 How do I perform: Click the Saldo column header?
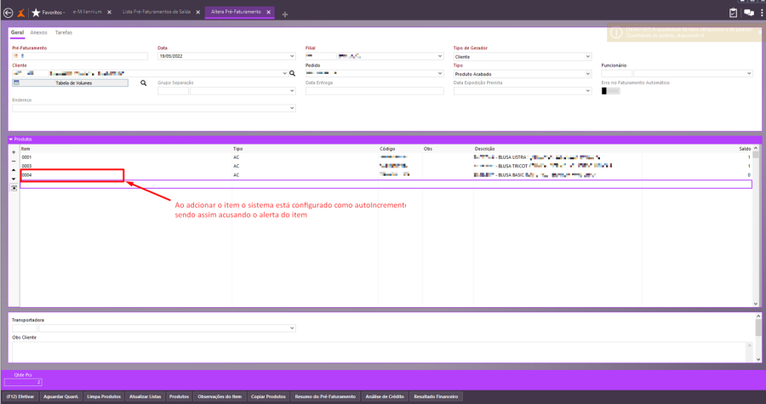[x=745, y=149]
